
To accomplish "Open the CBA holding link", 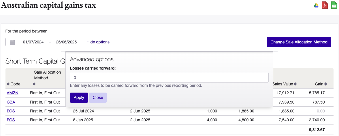I will pos(11,102).
